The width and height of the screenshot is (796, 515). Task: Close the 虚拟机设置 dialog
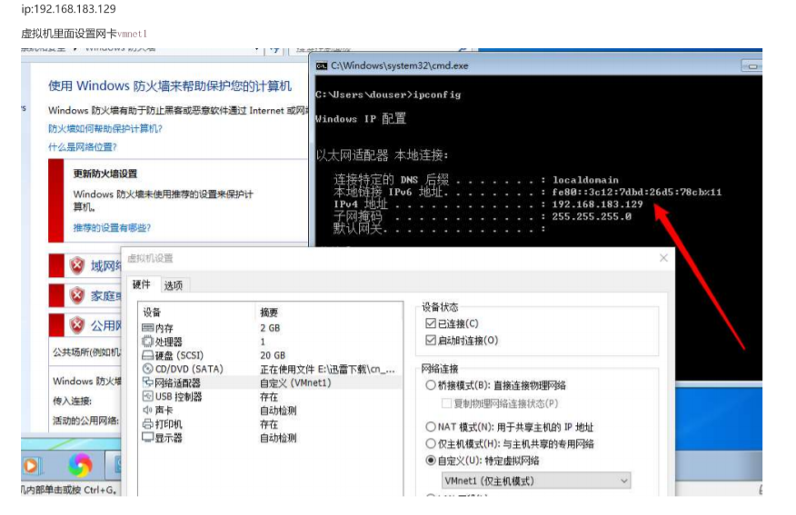click(663, 258)
